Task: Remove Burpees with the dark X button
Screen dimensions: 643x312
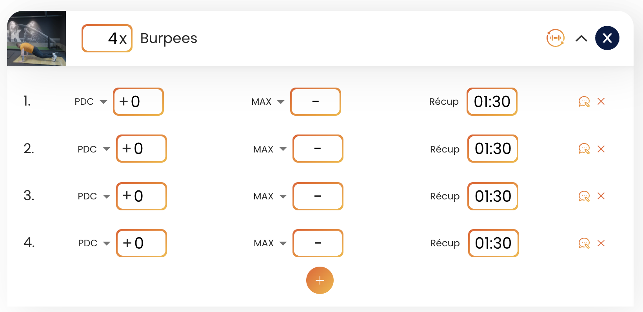Action: click(607, 38)
